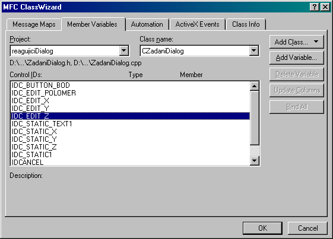Image resolution: width=333 pixels, height=239 pixels.
Task: Choose IDC_EDIT_X control ID
Action: [130, 101]
